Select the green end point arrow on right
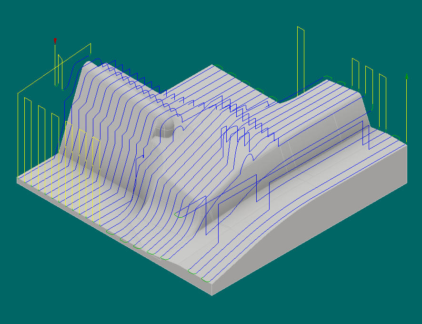422x324 pixels. tap(406, 75)
